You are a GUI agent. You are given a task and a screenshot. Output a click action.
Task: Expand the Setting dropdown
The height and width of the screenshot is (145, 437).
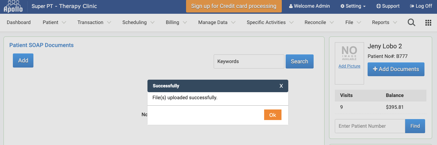[x=353, y=6]
